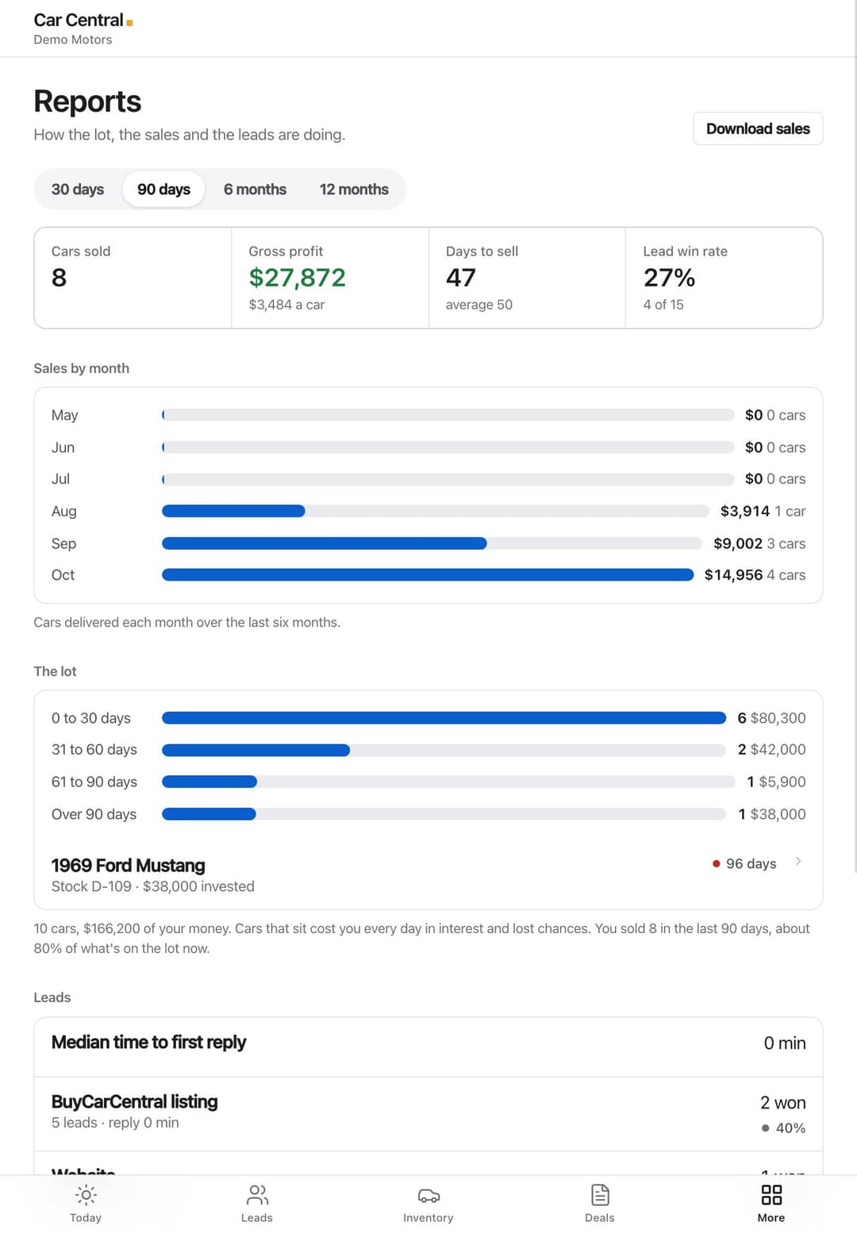Click the 1 $5,900 lot value

pos(776,782)
